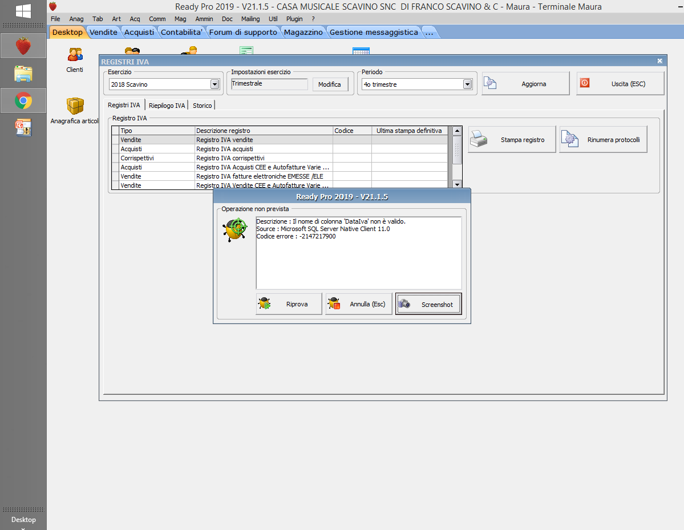Click the Modifica button

[x=330, y=84]
